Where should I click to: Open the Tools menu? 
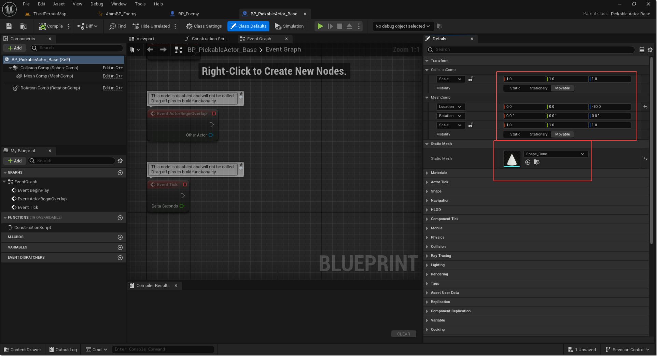140,4
